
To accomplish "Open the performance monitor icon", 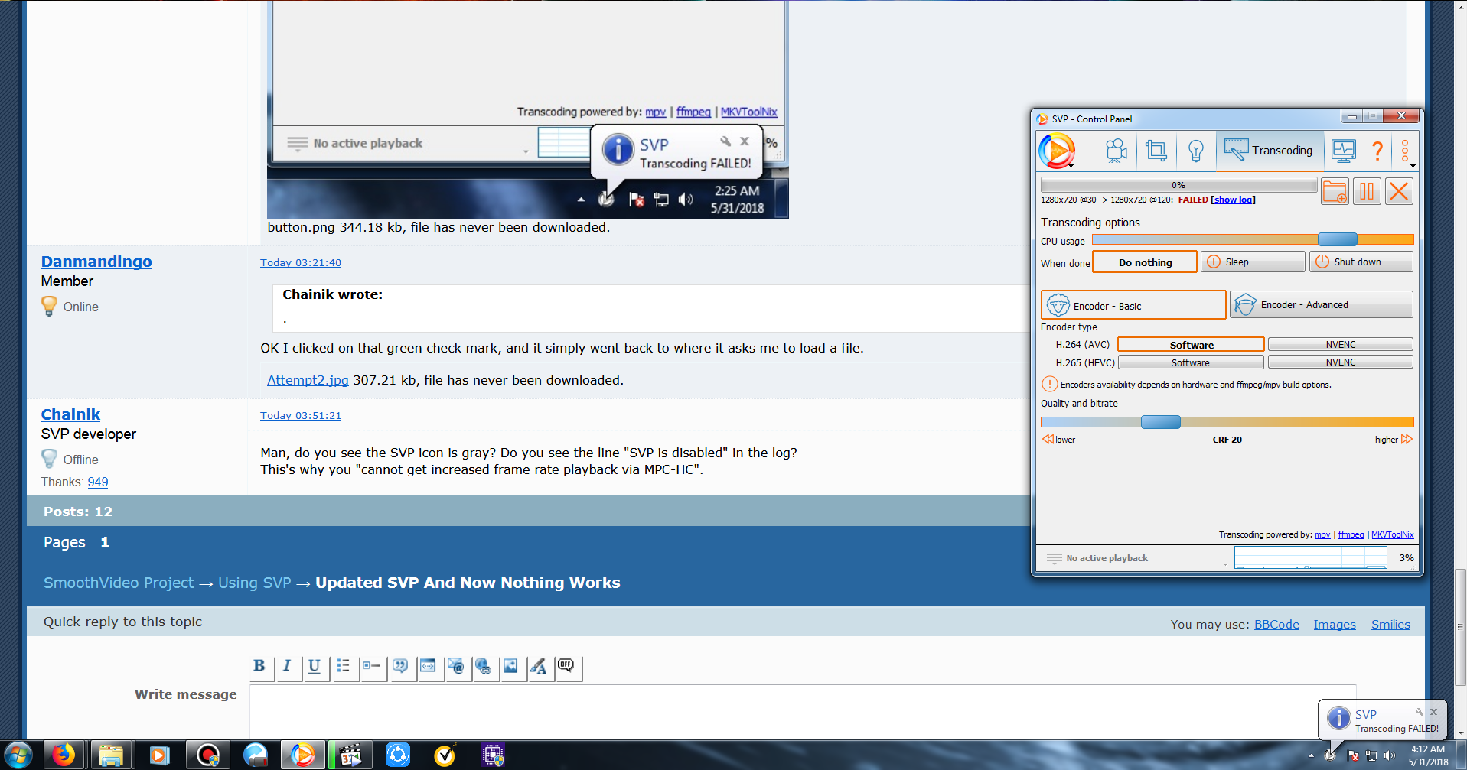I will click(x=1343, y=151).
